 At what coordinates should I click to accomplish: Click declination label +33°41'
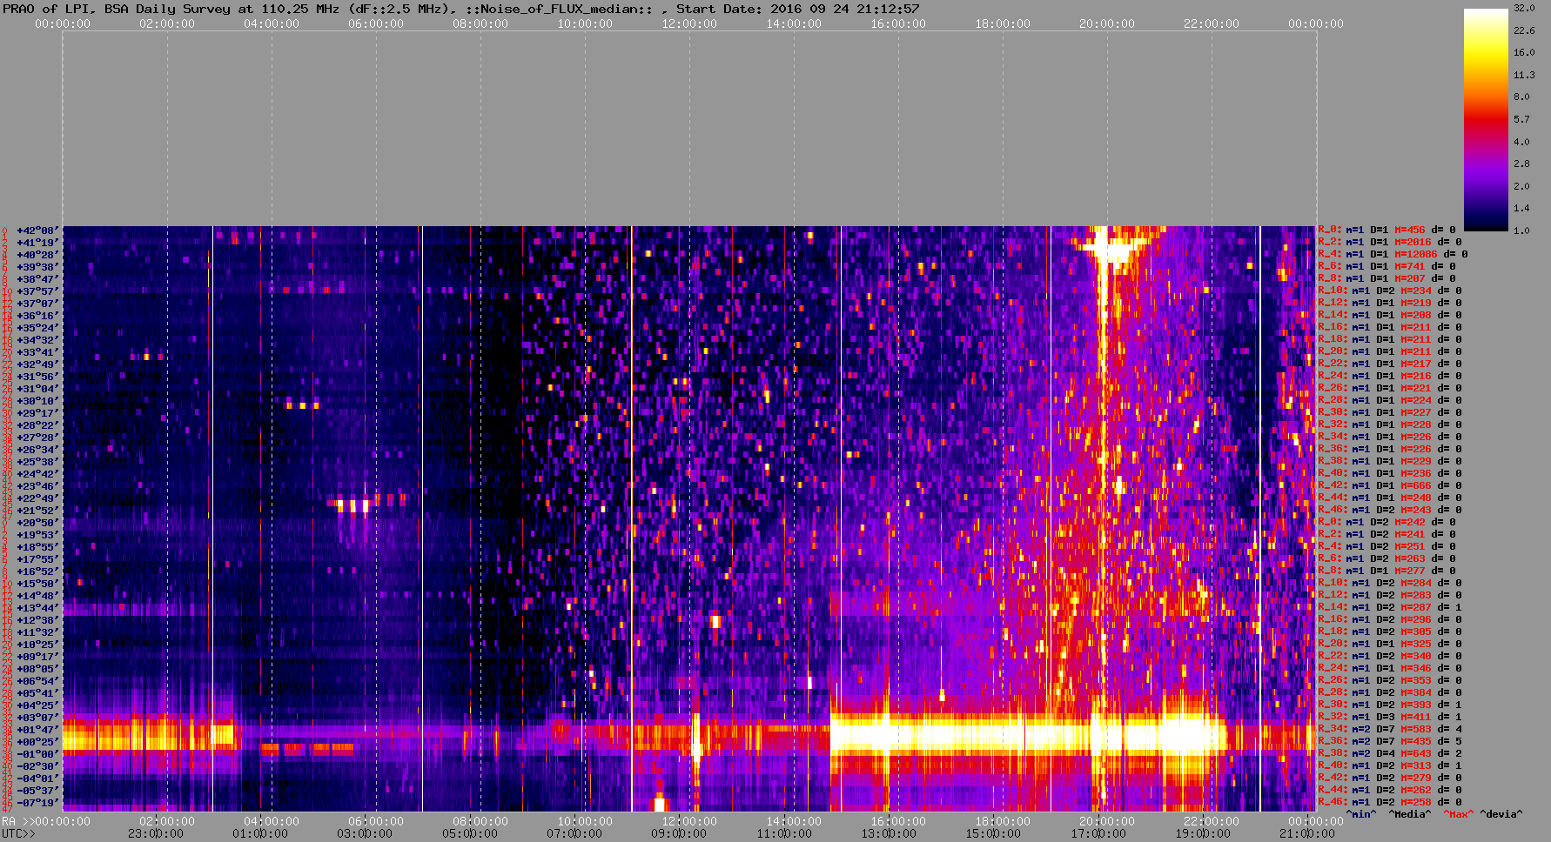point(38,352)
